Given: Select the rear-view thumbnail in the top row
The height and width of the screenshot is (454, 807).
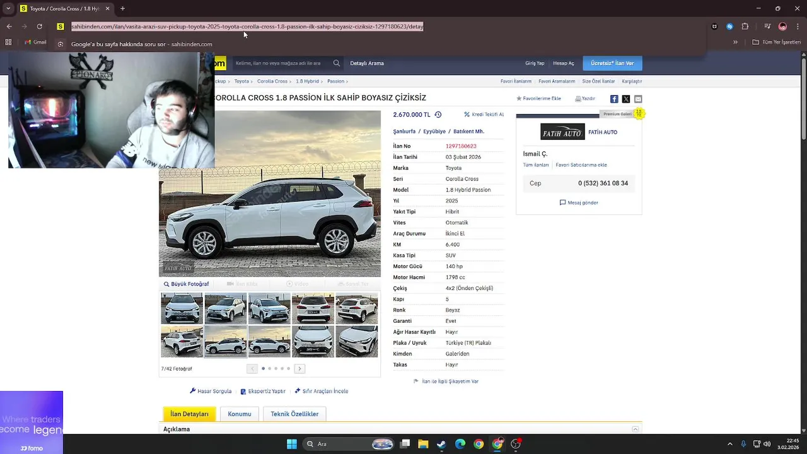Looking at the screenshot, I should pos(313,308).
